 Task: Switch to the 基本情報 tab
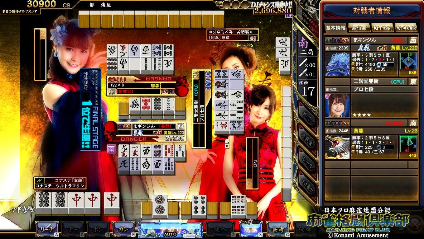click(336, 28)
